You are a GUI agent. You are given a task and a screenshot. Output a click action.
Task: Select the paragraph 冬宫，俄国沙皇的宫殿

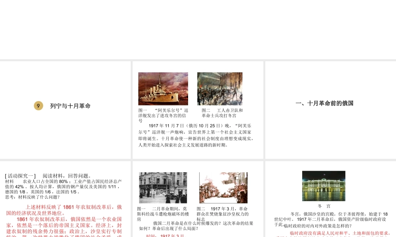click(x=331, y=219)
